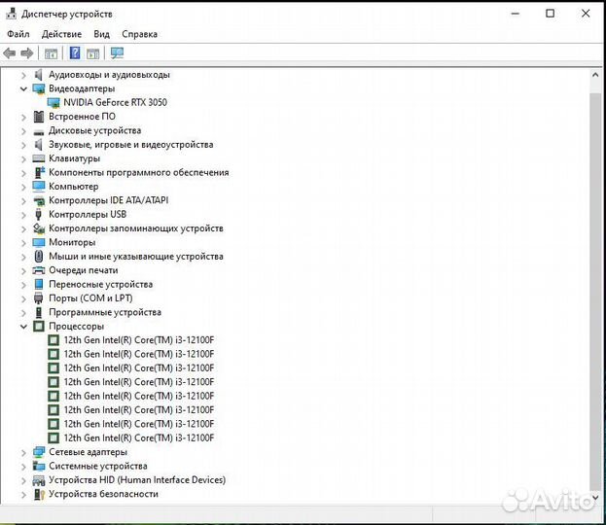This screenshot has width=606, height=525.
Task: Click the drive icon beside Дисковые устройства
Action: click(39, 132)
